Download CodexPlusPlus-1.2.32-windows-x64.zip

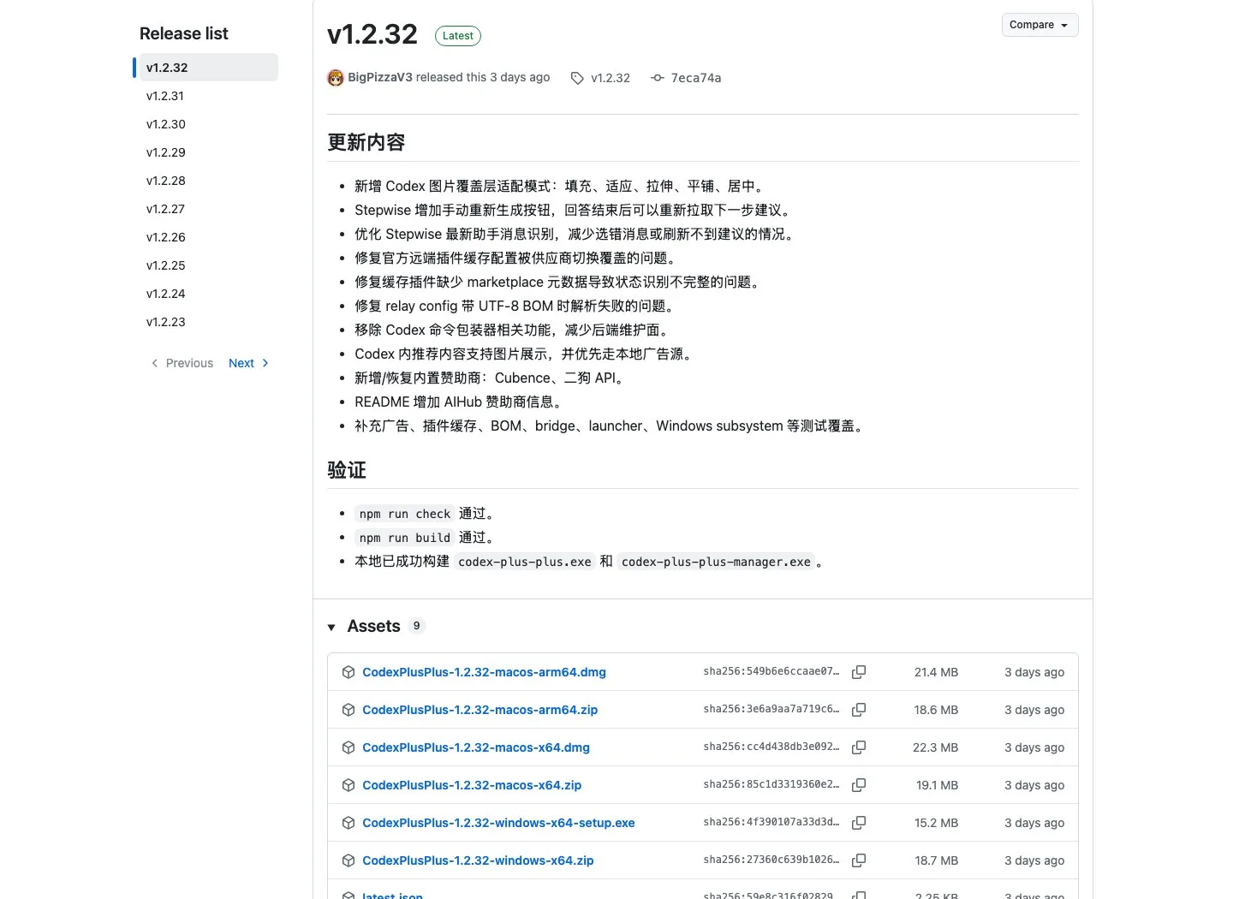[x=478, y=860]
